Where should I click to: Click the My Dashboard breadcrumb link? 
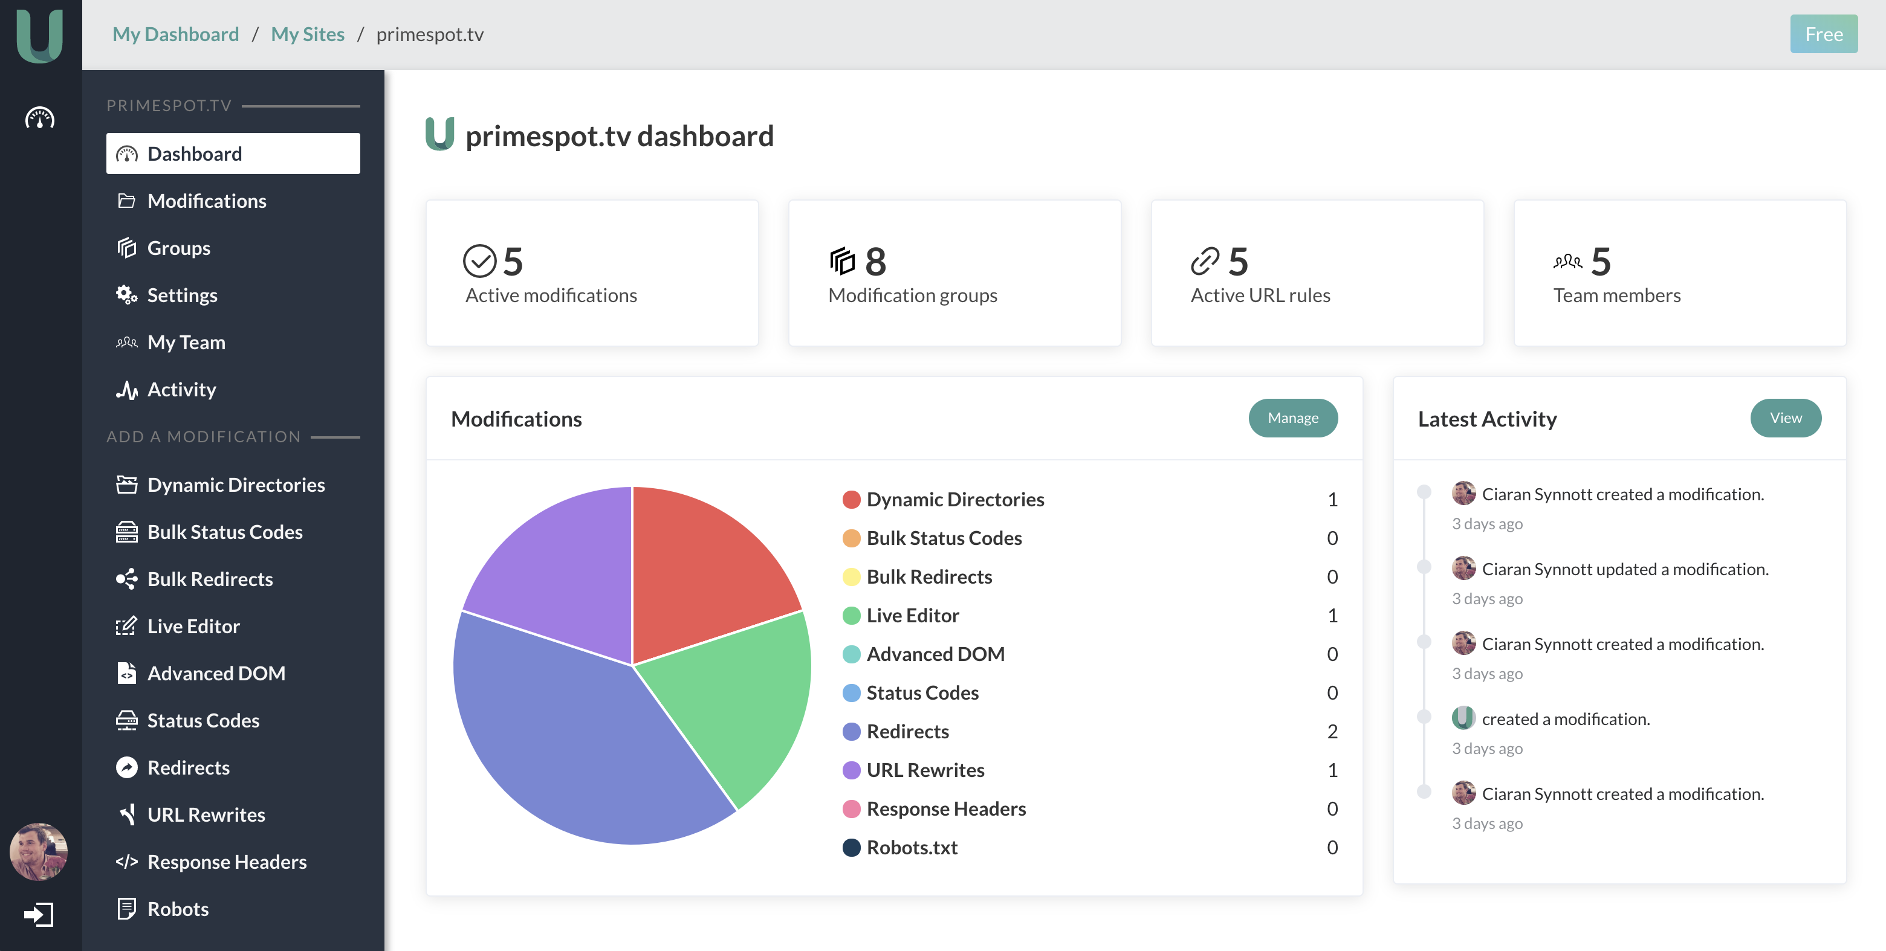(x=176, y=34)
